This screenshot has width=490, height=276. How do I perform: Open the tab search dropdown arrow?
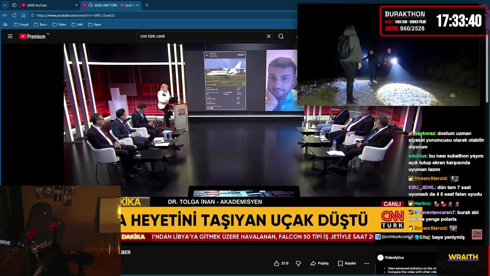tap(5, 5)
